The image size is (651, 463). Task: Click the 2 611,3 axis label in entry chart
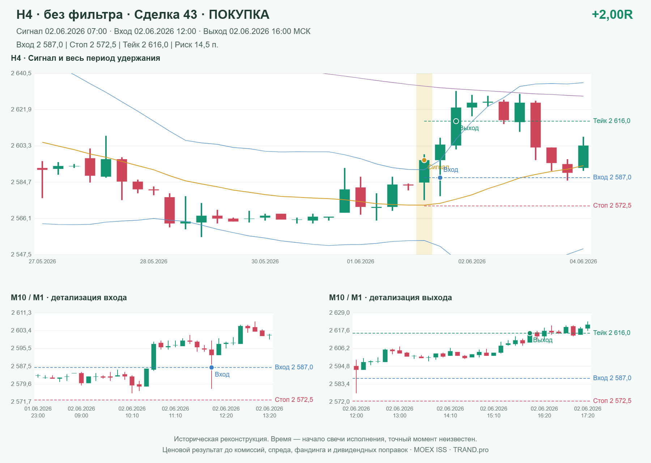pyautogui.click(x=21, y=313)
